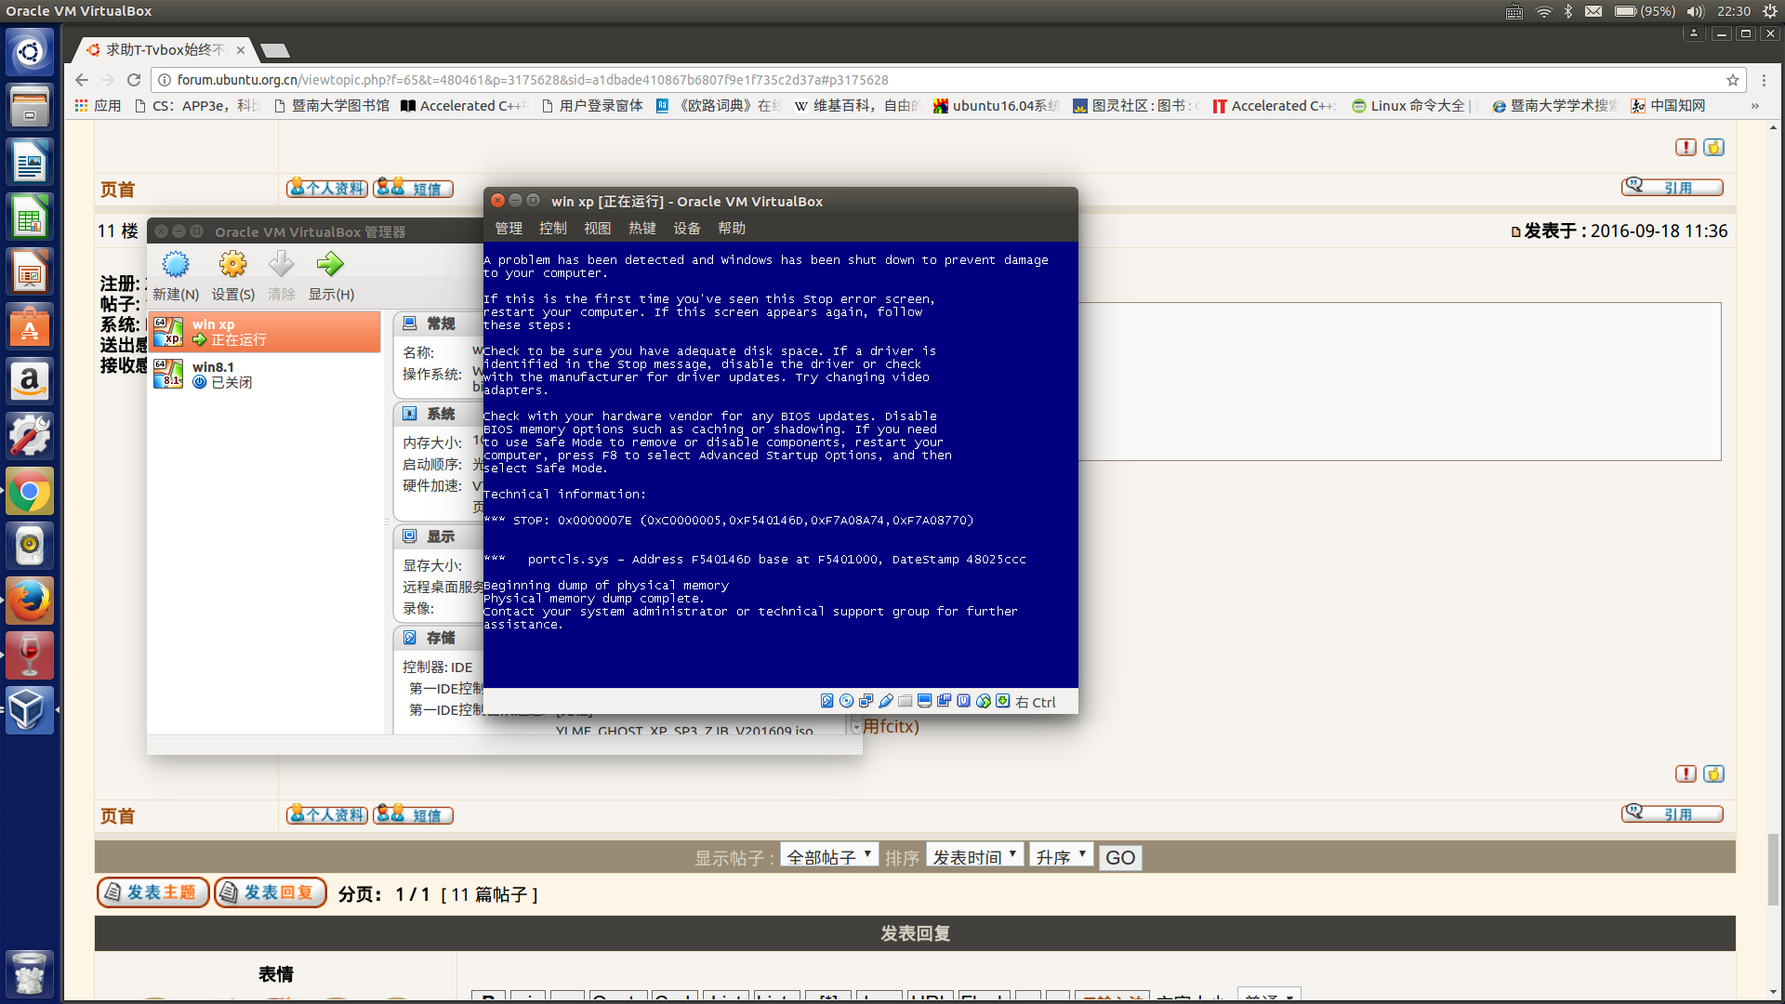The width and height of the screenshot is (1785, 1004).
Task: Click the single-monitor display icon in VM status bar
Action: tap(925, 701)
